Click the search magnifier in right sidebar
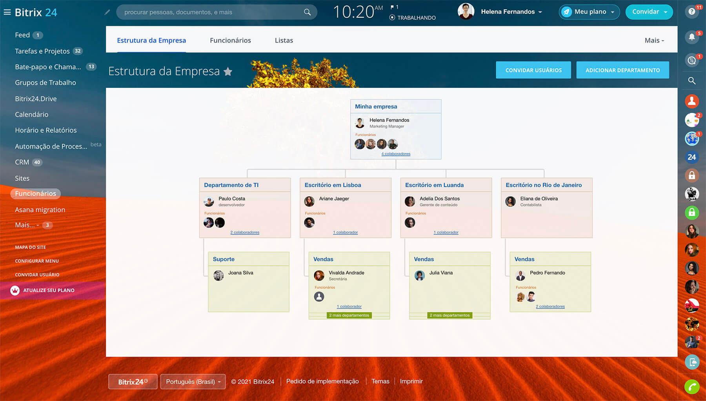 pos(691,81)
